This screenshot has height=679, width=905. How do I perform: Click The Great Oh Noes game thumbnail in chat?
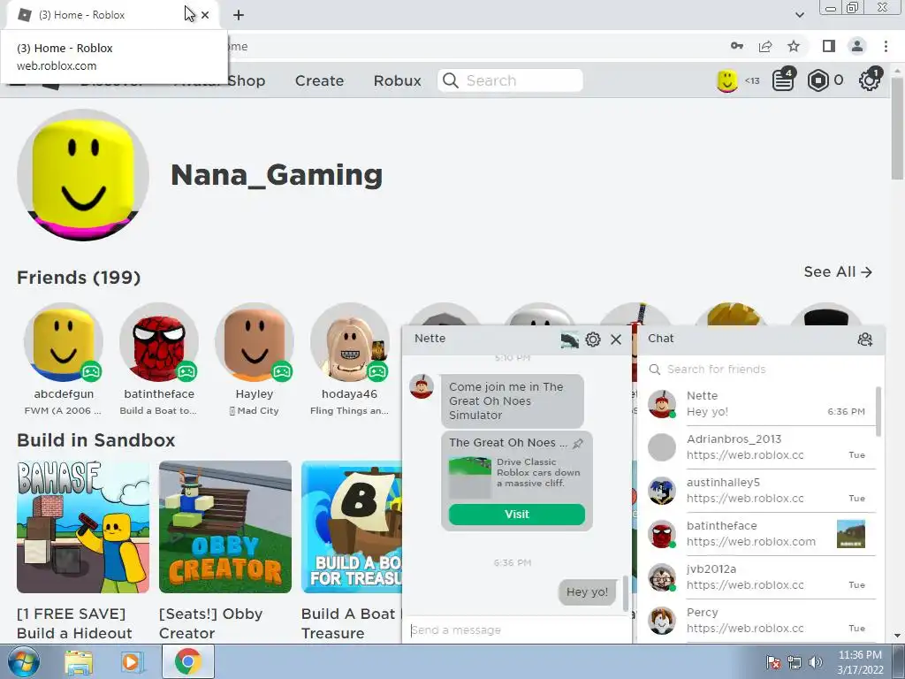[470, 477]
